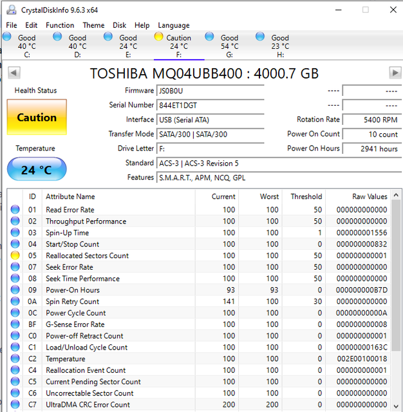Click the status icon for C2 Temperature row
The height and width of the screenshot is (412, 403).
click(x=15, y=359)
